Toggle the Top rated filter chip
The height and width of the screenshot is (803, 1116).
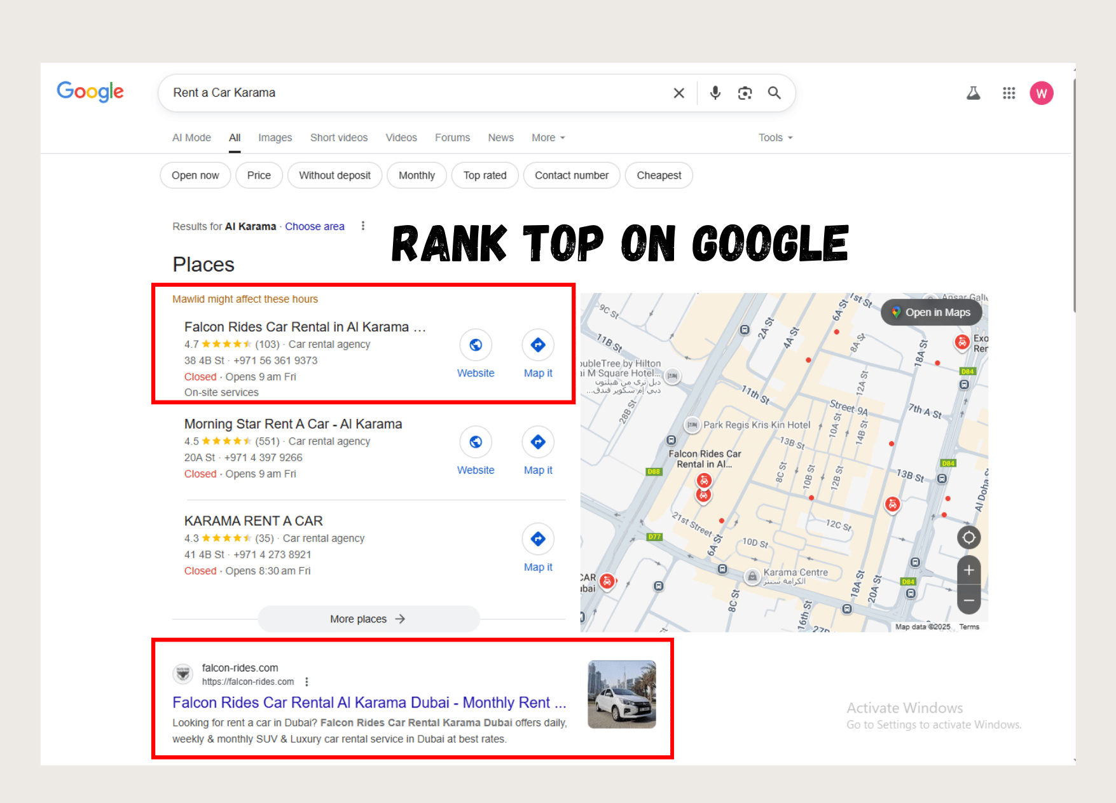(x=485, y=175)
